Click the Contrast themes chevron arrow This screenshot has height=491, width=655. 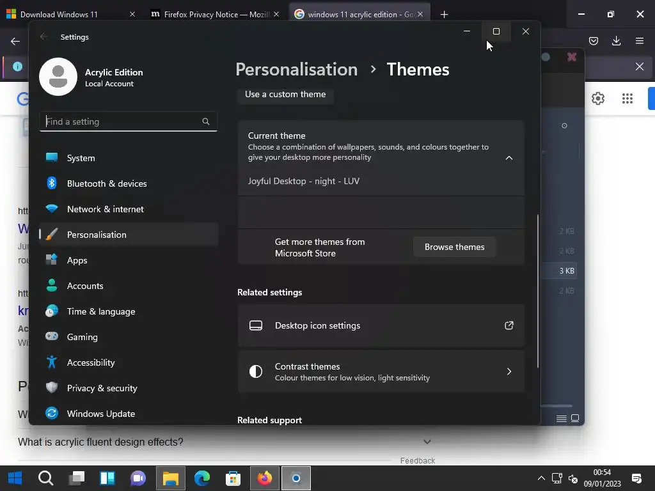tap(509, 371)
